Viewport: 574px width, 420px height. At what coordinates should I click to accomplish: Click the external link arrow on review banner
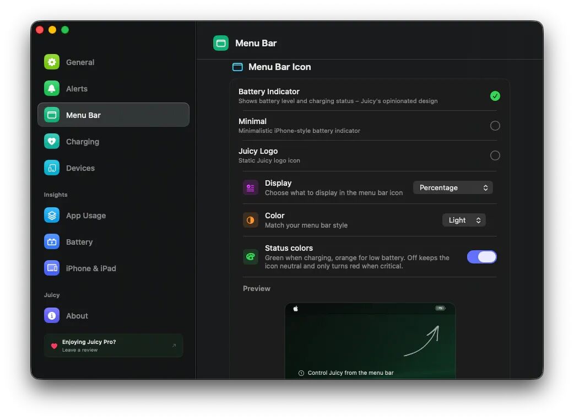click(174, 345)
